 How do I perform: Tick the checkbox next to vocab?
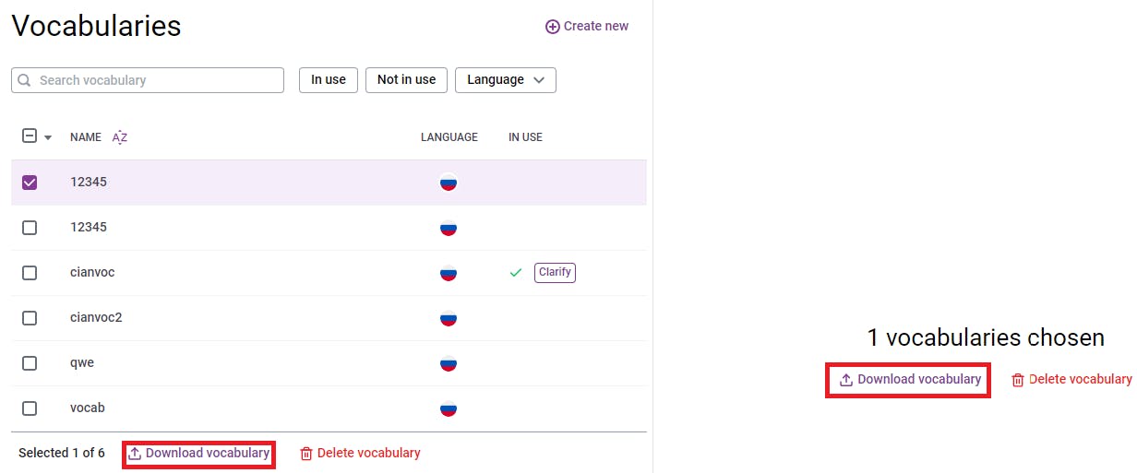pyautogui.click(x=30, y=408)
